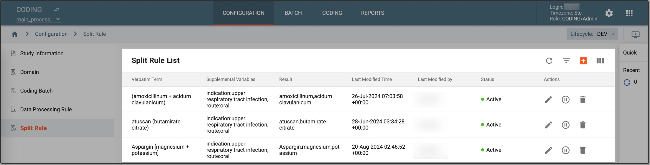Click the Status column header

(x=487, y=80)
